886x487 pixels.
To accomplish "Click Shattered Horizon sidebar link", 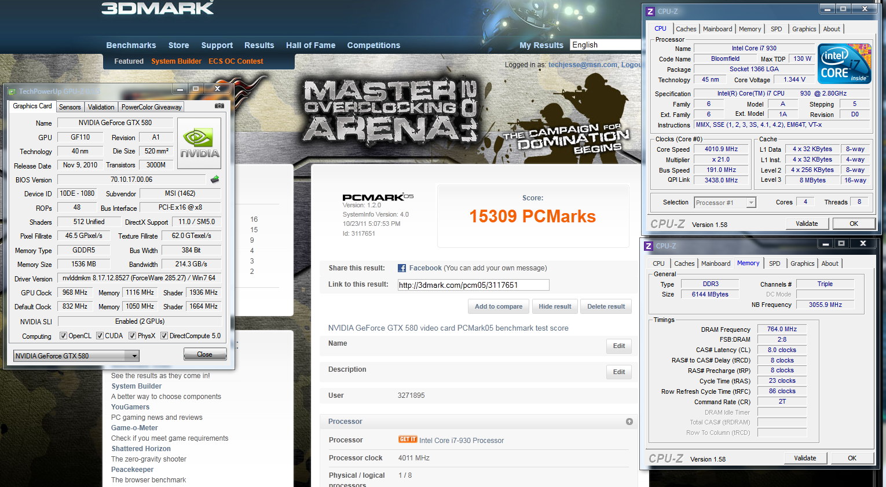I will (x=141, y=449).
